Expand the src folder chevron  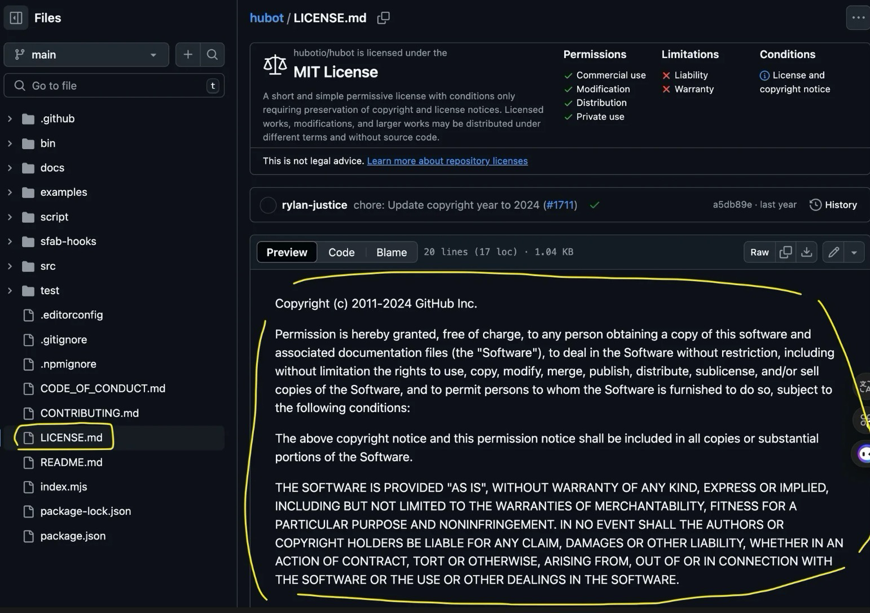(10, 266)
